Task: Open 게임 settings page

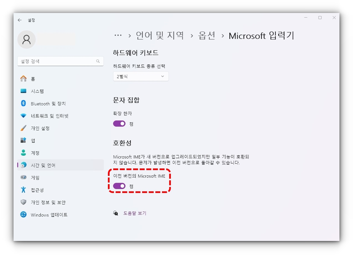Action: [60, 178]
